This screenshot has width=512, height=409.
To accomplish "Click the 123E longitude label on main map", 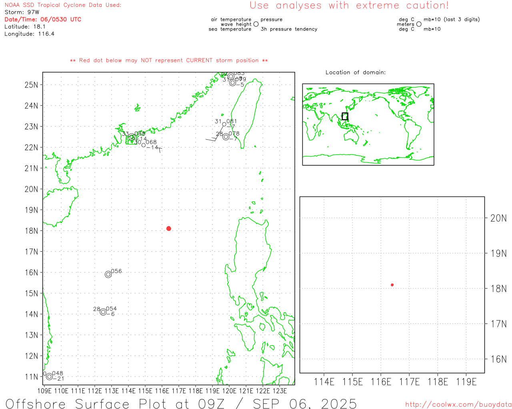I will click(x=280, y=391).
